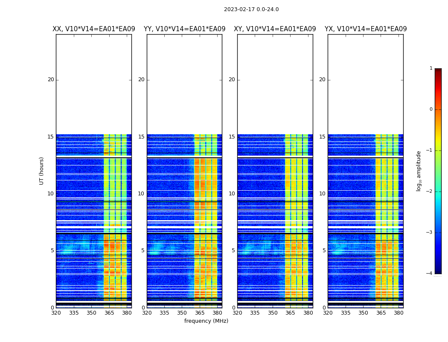Select the YX, V10*V14=EA01*EA09 panel title
Image resolution: width=448 pixels, height=342 pixels.
[x=366, y=29]
